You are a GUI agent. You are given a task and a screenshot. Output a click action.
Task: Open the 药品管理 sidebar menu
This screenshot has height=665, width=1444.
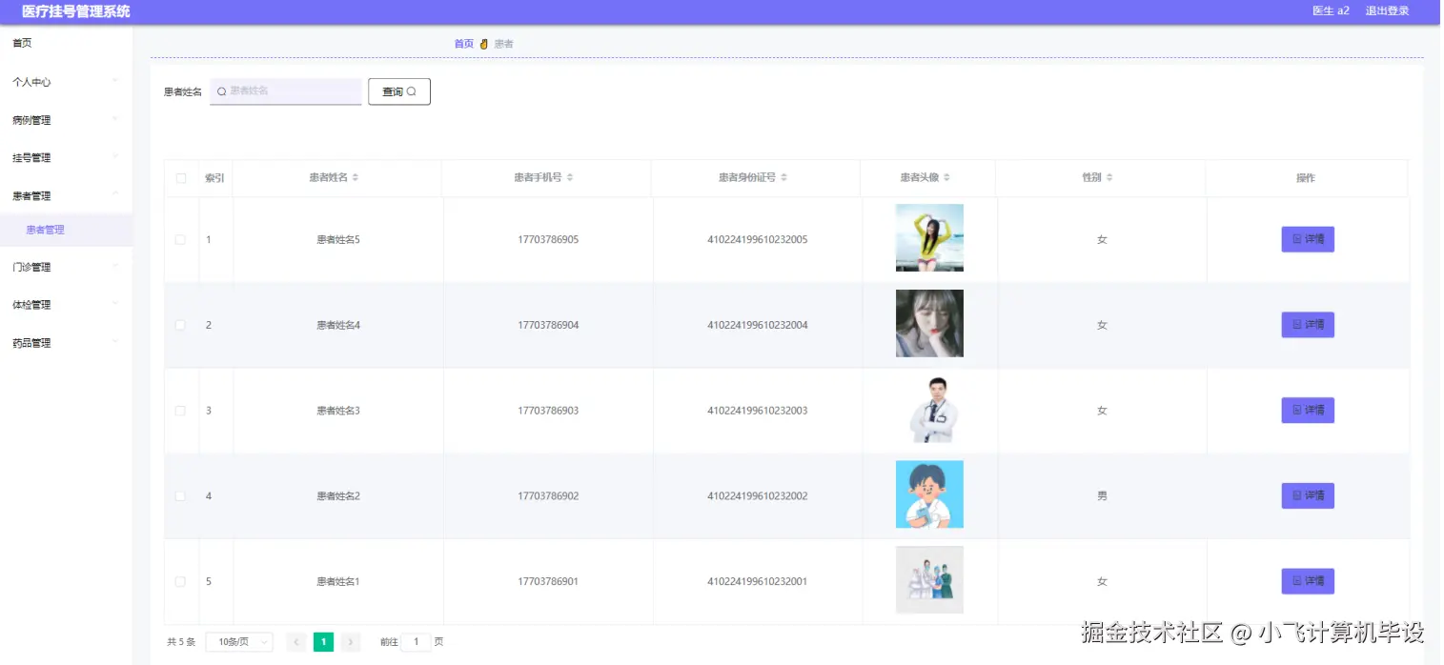point(31,343)
